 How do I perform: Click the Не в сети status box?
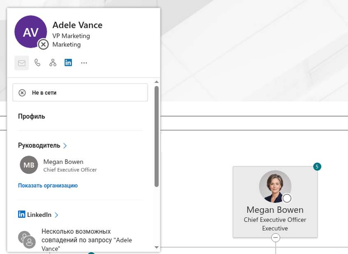(80, 92)
